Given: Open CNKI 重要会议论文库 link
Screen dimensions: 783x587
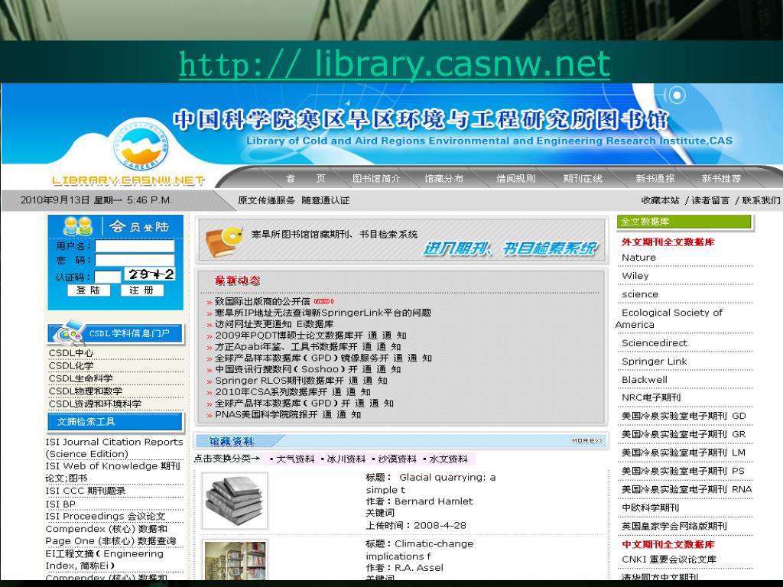Looking at the screenshot, I should point(669,559).
